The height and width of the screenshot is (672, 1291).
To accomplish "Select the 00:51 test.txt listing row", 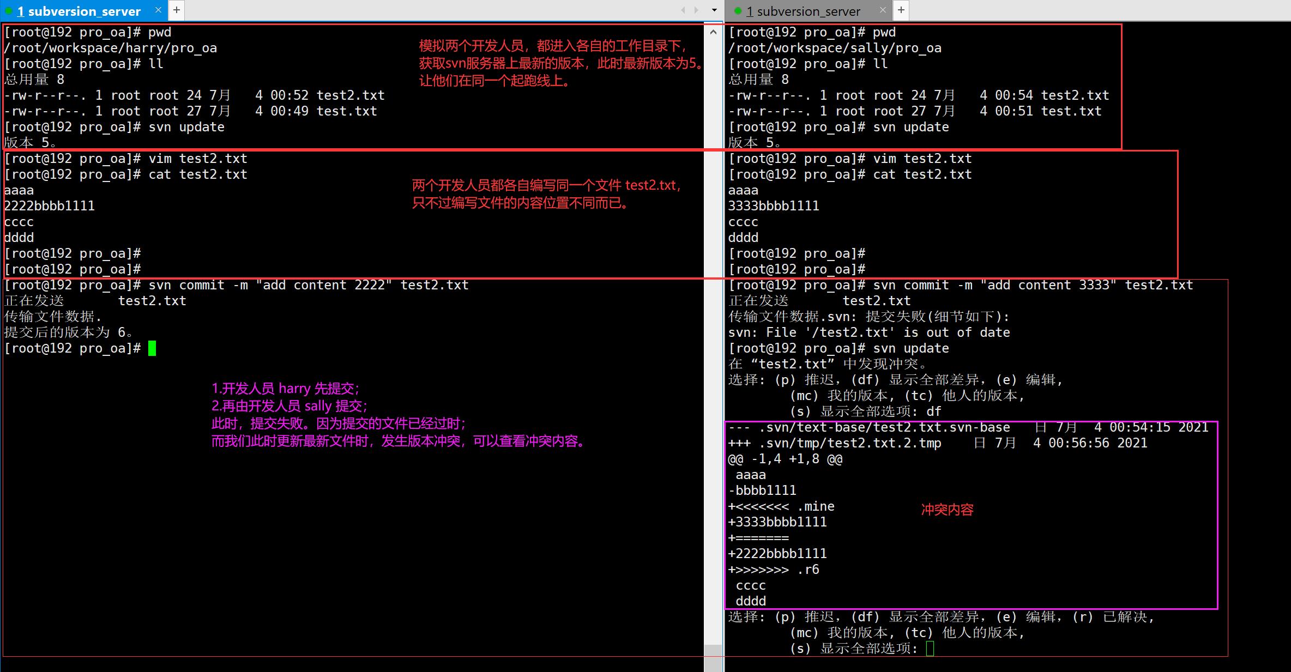I will pos(915,111).
